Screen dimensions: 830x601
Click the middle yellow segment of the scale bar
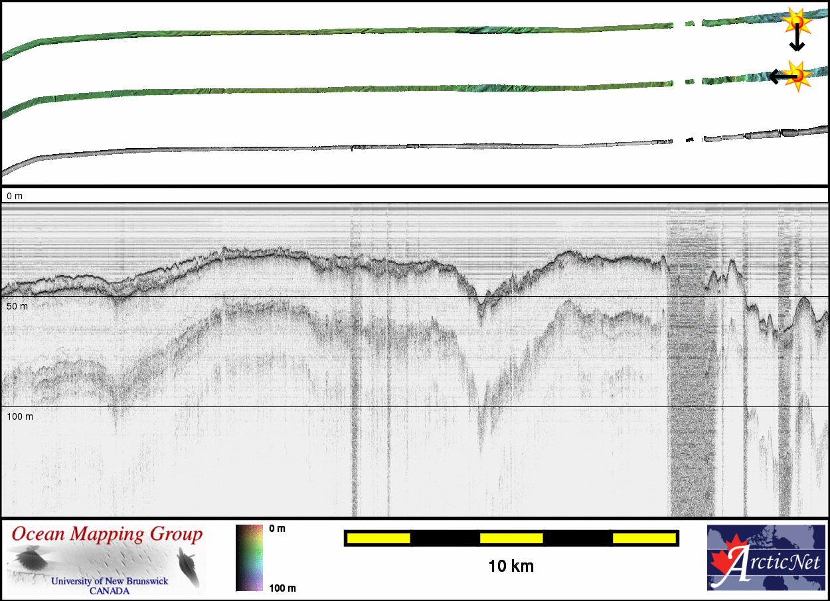tap(511, 538)
